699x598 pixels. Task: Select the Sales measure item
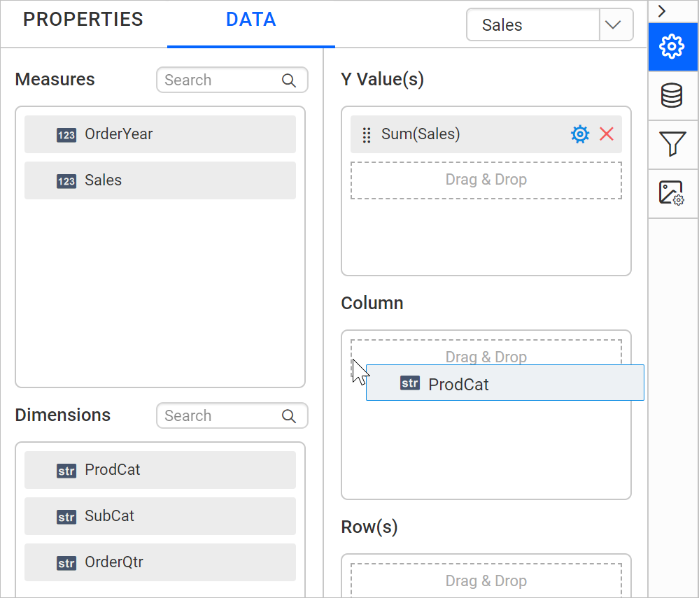coord(160,180)
